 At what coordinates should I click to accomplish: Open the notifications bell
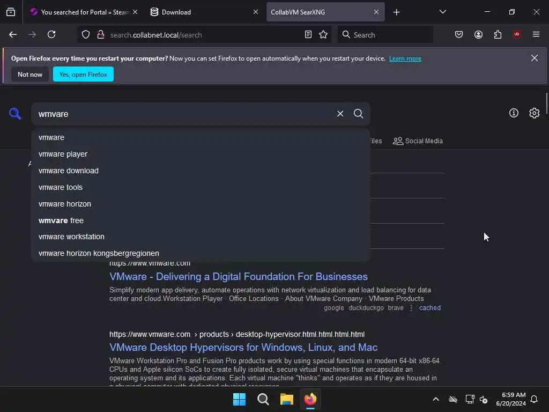coord(534,399)
